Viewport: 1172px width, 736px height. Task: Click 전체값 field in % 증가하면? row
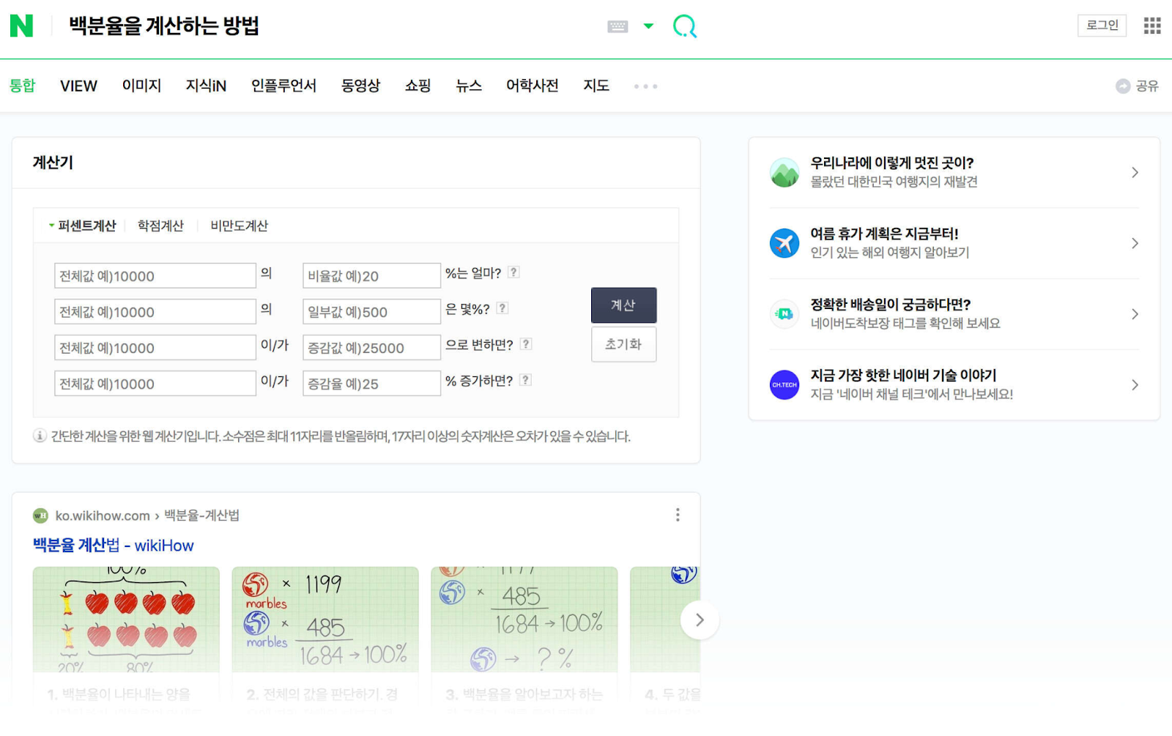[x=155, y=384]
